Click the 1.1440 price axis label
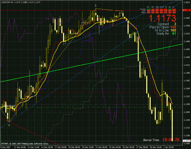This screenshot has height=149, width=191. pos(187,57)
